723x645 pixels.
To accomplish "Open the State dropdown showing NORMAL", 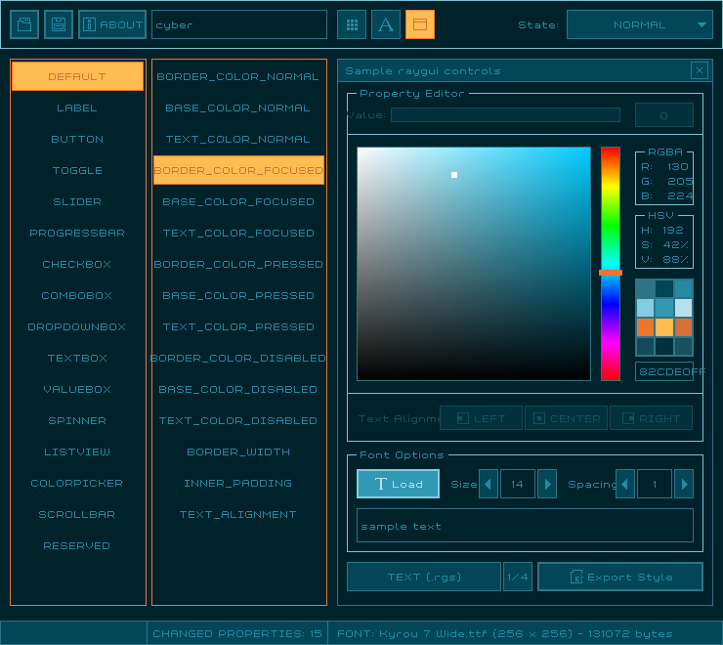I will tap(639, 24).
